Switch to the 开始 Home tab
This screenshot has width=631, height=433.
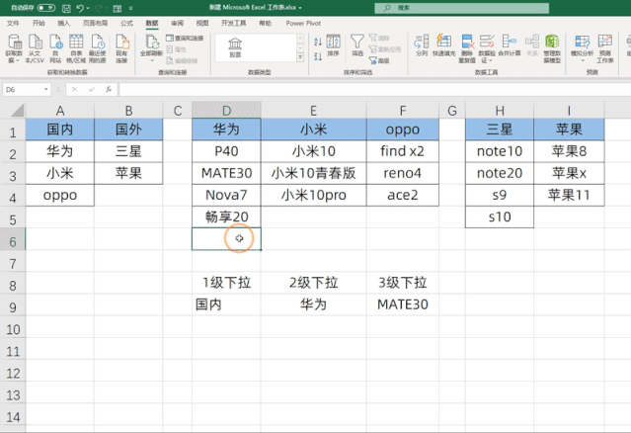click(x=39, y=23)
